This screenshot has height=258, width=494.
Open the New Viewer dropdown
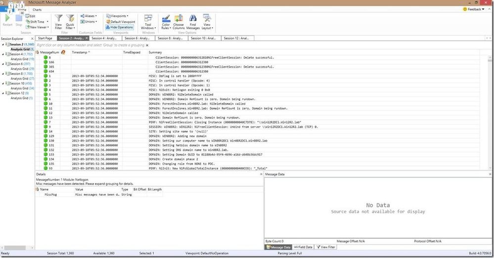click(37, 27)
